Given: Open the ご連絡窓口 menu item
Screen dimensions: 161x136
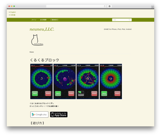Looking at the screenshot, I should (x=54, y=20).
